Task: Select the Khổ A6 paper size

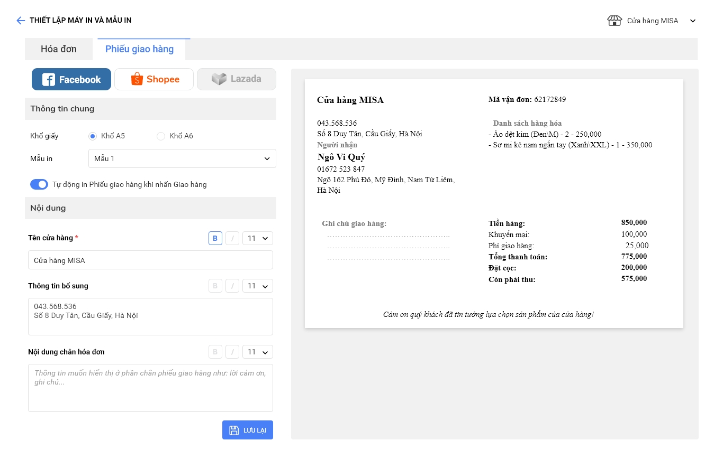Action: (161, 136)
